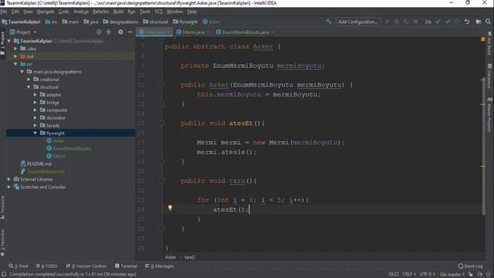
Task: Click the caret position indicator in status bar
Action: 393,274
